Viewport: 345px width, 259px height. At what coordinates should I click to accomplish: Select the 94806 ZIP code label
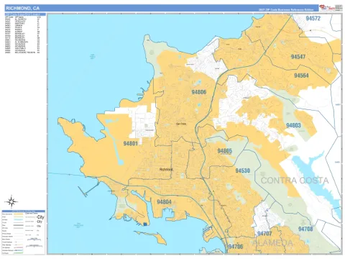click(x=199, y=92)
